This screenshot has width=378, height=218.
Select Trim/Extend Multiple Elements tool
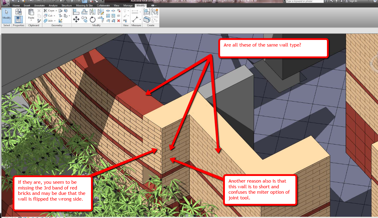[113, 21]
